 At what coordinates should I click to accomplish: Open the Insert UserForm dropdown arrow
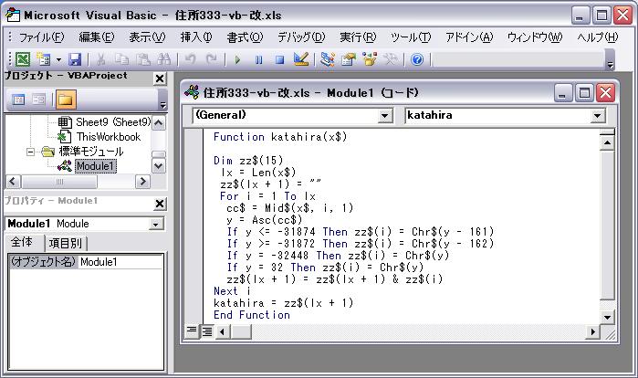(58, 60)
